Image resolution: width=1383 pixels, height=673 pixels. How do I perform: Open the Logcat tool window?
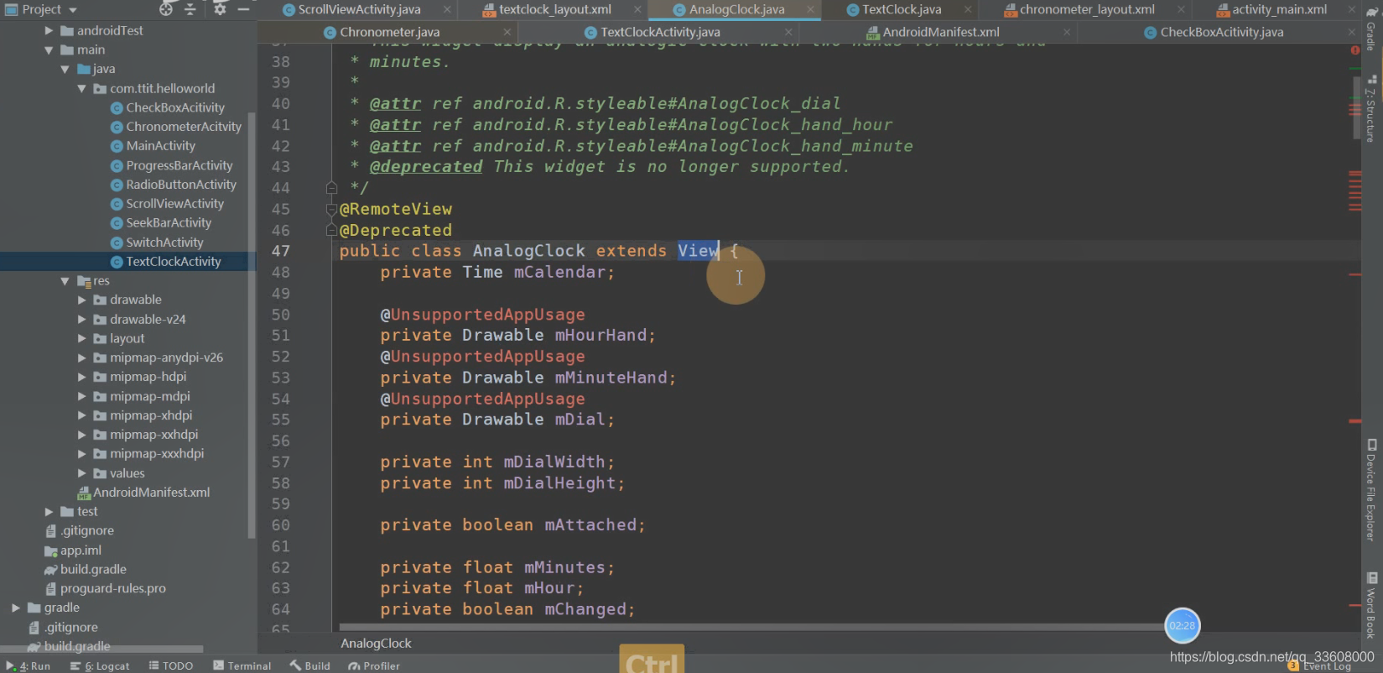point(100,665)
